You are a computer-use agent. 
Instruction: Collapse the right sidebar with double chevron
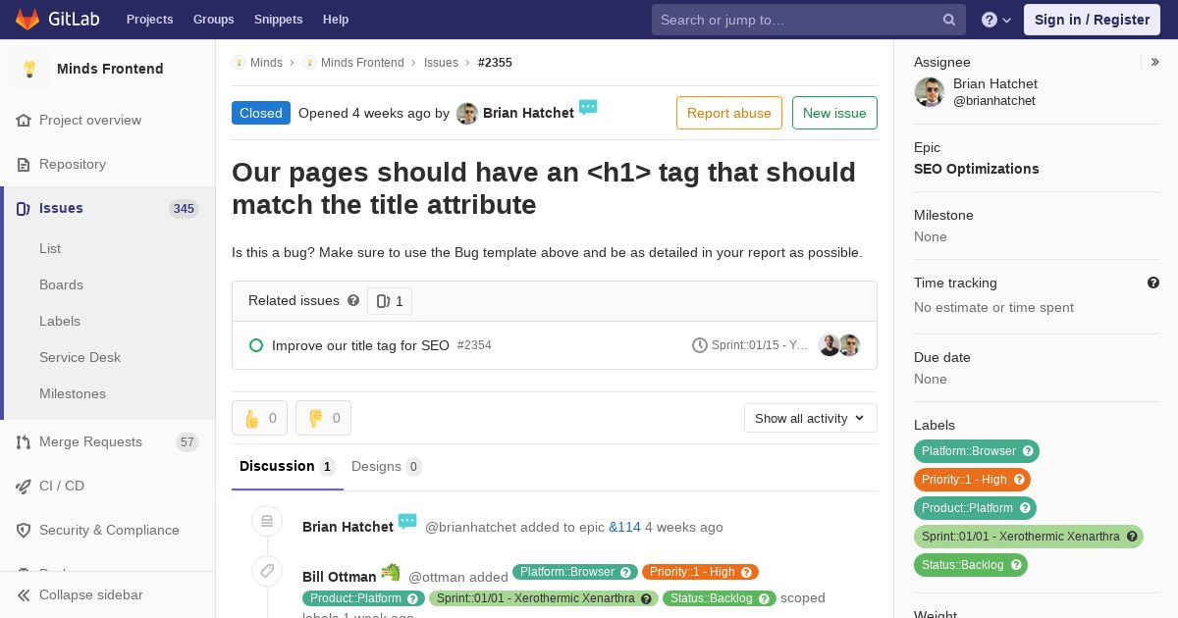tap(1155, 62)
